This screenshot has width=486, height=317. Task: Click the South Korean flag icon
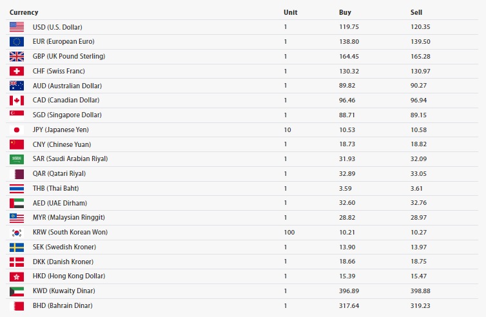[17, 232]
